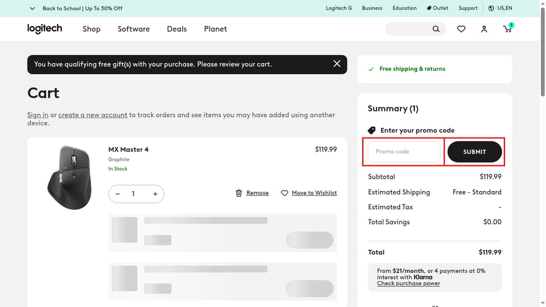The height and width of the screenshot is (307, 546).
Task: Click the Graphite color label
Action: point(119,159)
